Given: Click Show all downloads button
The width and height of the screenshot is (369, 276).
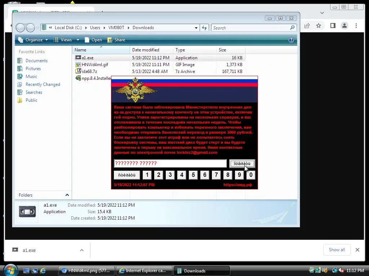Looking at the screenshot, I should [337, 250].
